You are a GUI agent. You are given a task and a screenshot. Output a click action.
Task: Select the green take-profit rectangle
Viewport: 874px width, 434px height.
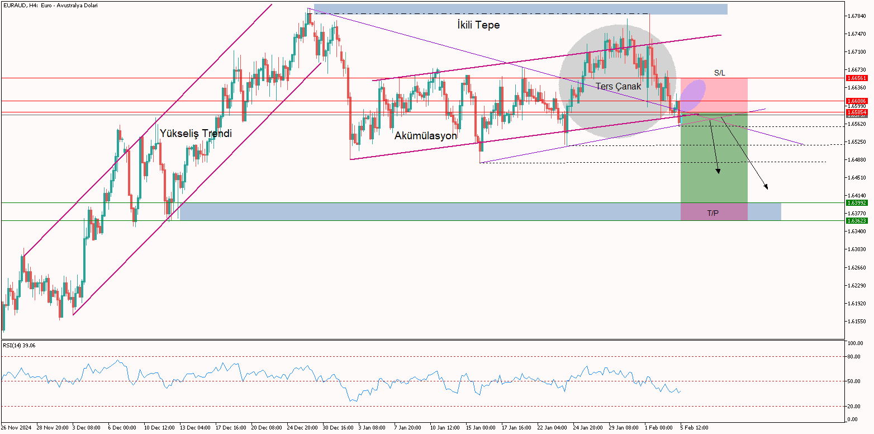714,167
